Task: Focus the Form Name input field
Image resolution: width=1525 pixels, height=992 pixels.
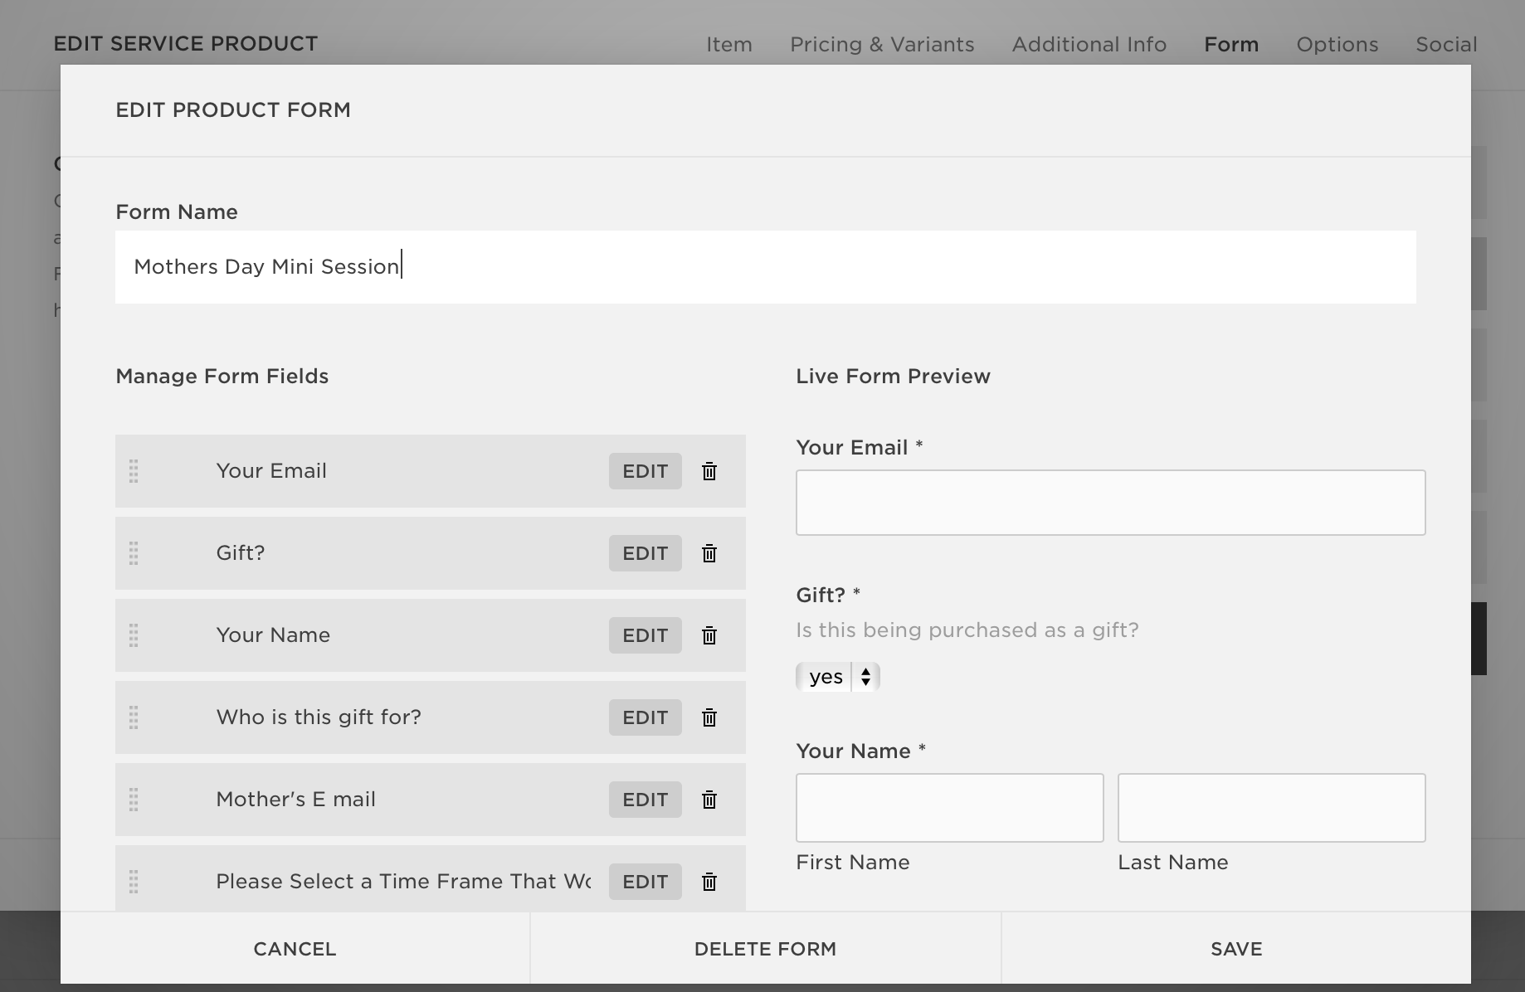Action: [765, 267]
